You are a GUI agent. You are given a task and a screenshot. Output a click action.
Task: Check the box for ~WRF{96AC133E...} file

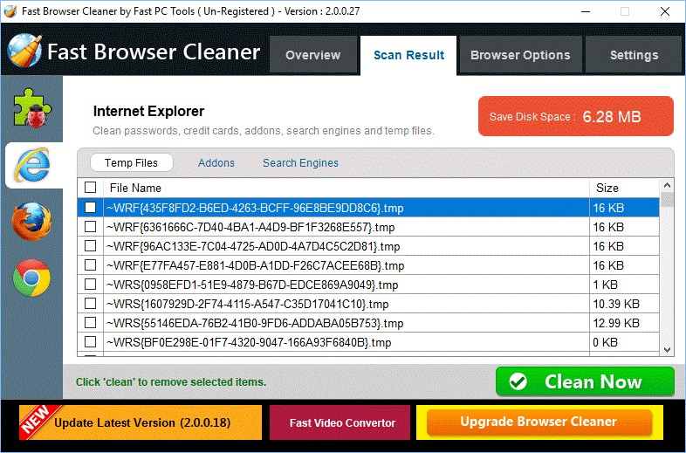pos(90,245)
